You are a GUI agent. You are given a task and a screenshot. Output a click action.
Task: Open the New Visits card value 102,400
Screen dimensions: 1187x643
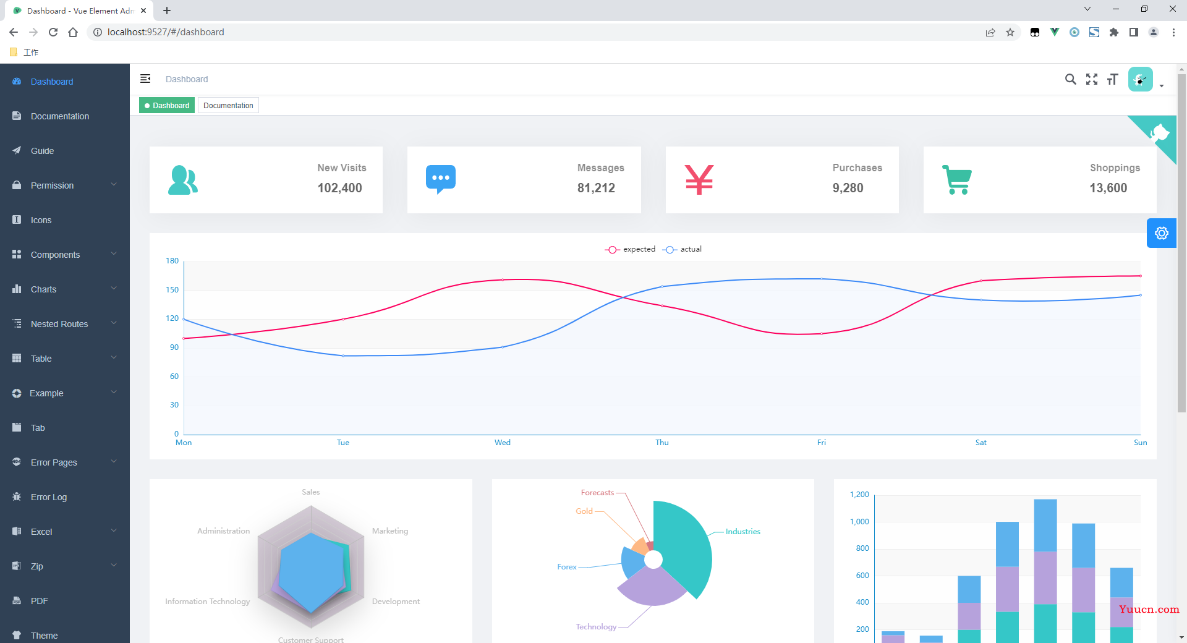point(340,188)
